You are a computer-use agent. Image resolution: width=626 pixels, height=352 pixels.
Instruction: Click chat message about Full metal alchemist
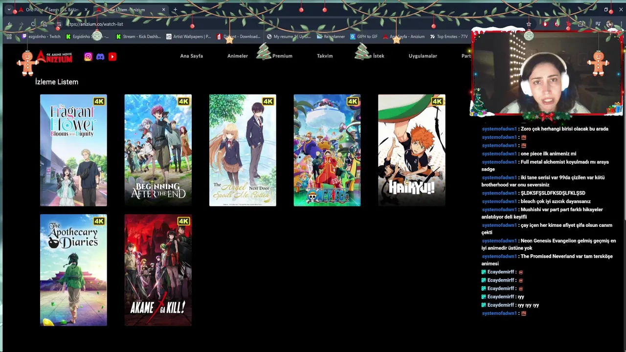click(x=545, y=166)
